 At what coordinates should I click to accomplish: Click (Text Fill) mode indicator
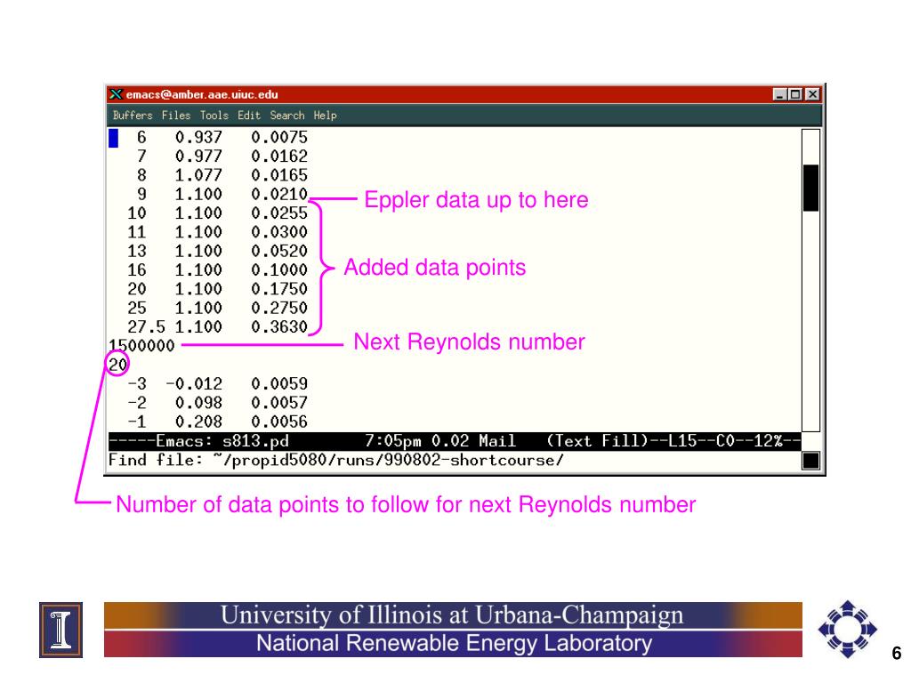point(597,441)
